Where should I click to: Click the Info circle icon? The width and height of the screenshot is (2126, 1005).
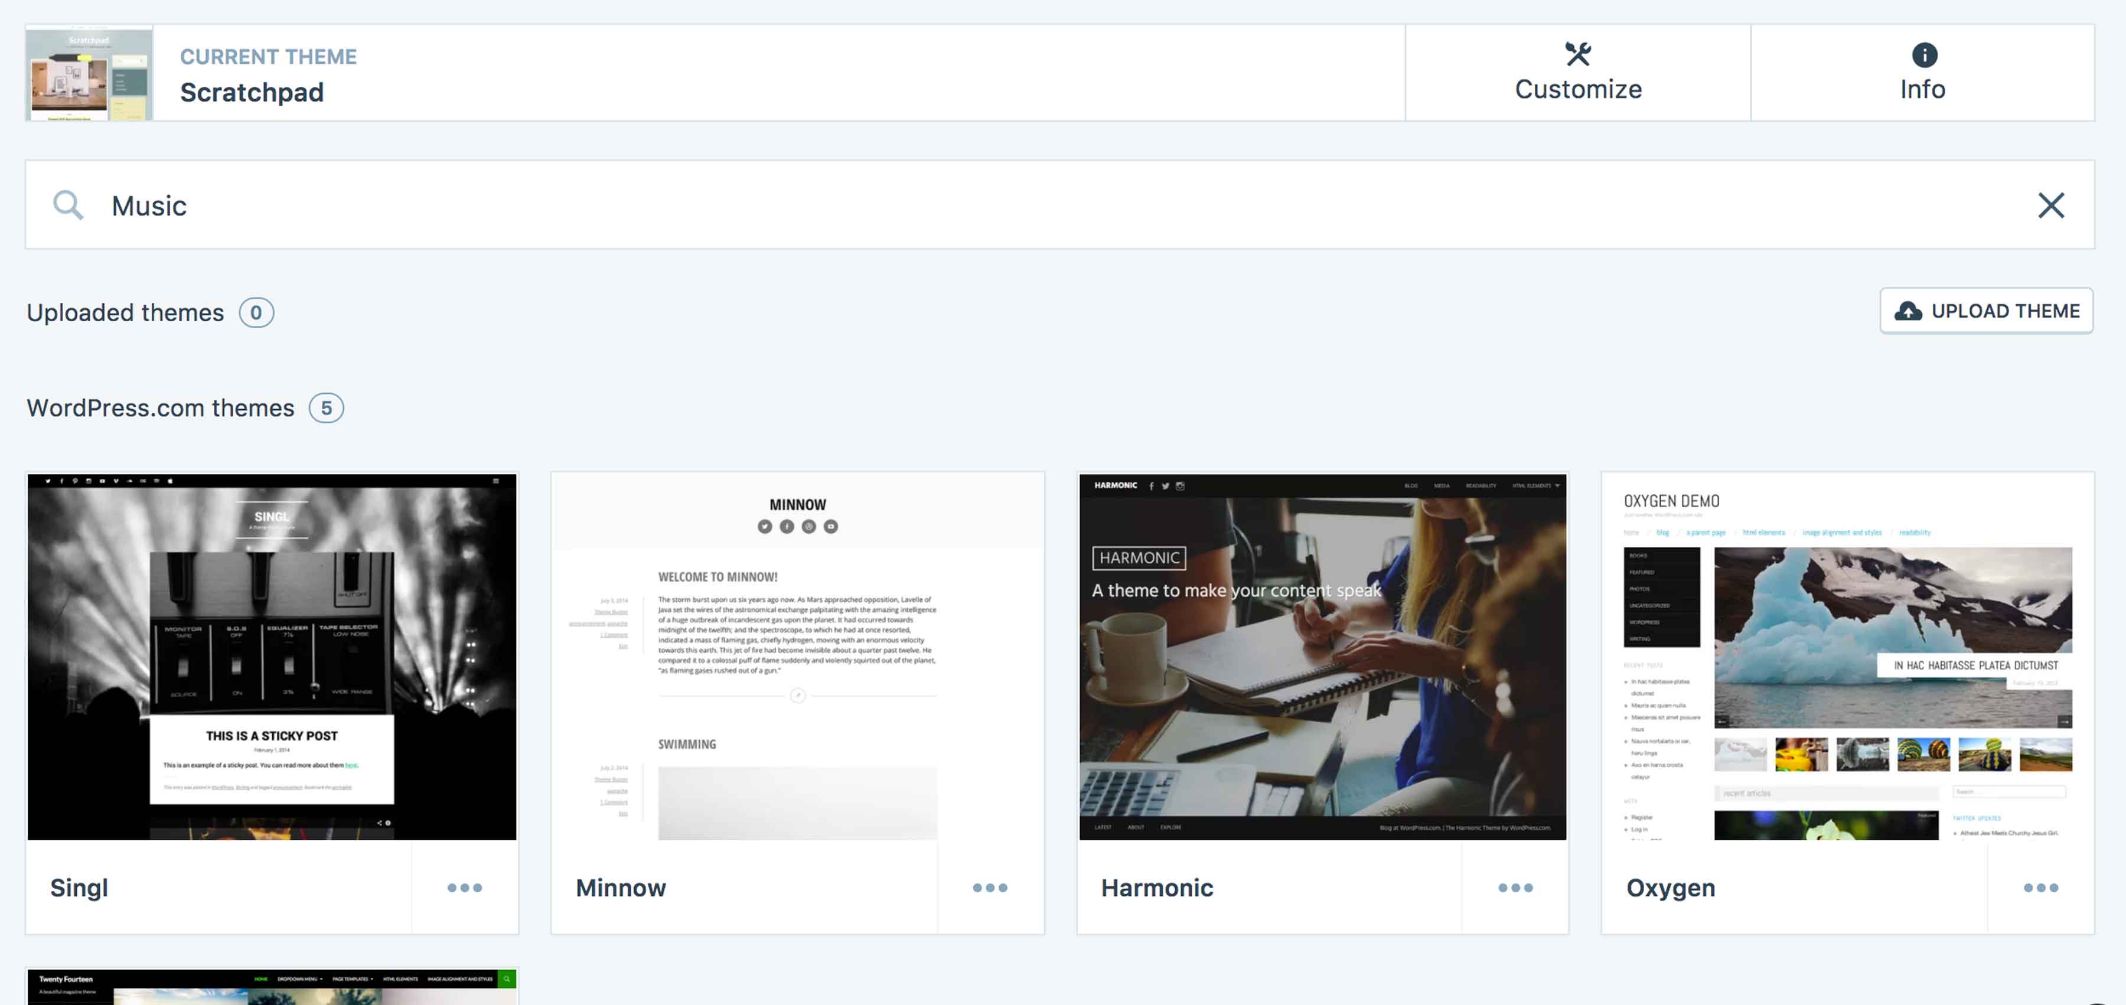coord(1924,54)
